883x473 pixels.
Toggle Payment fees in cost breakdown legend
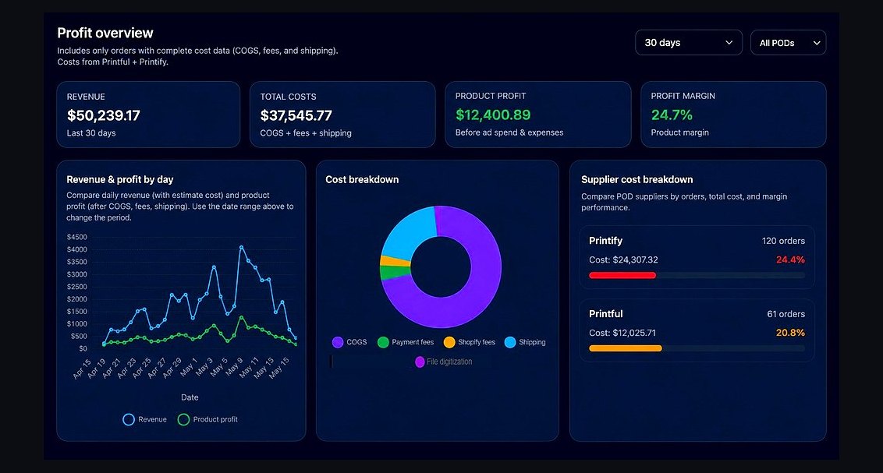click(406, 342)
